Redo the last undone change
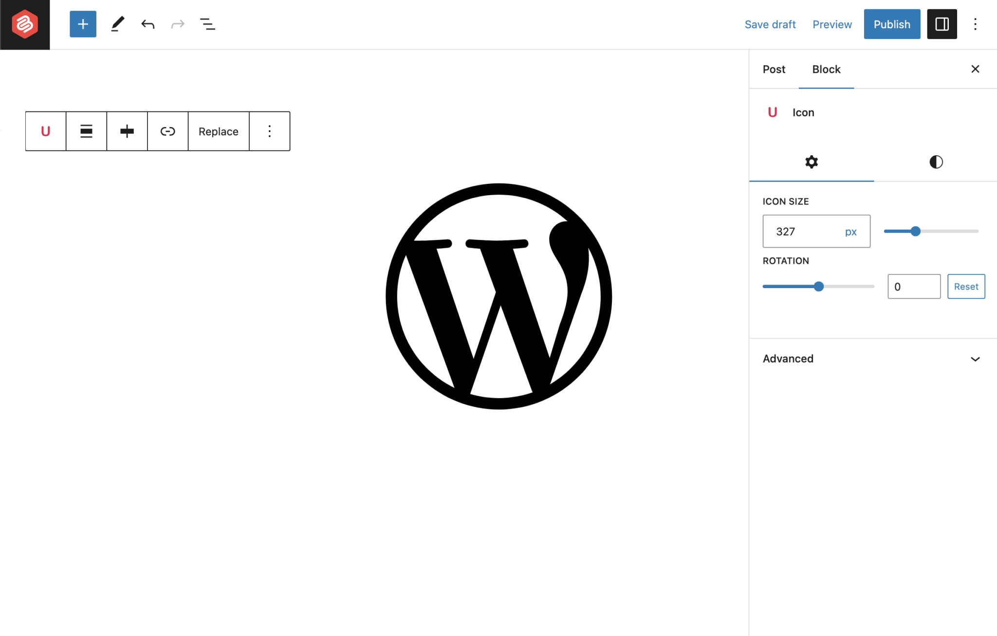997x636 pixels. 178,24
